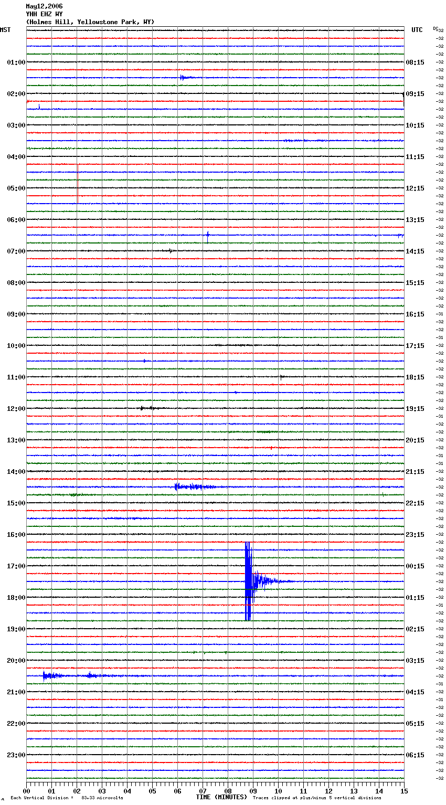Viewport: 446px width, 805px height.
Task: Select the 17:00 MST time label
Action: click(x=16, y=566)
